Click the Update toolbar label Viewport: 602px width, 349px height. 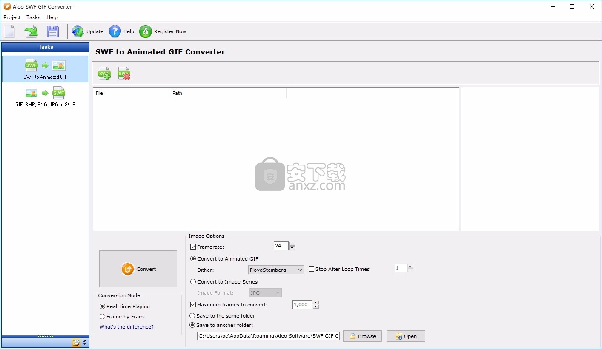[95, 31]
